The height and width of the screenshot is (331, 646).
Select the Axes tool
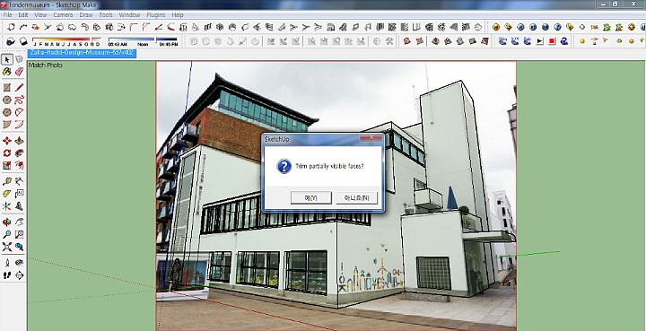pyautogui.click(x=7, y=205)
